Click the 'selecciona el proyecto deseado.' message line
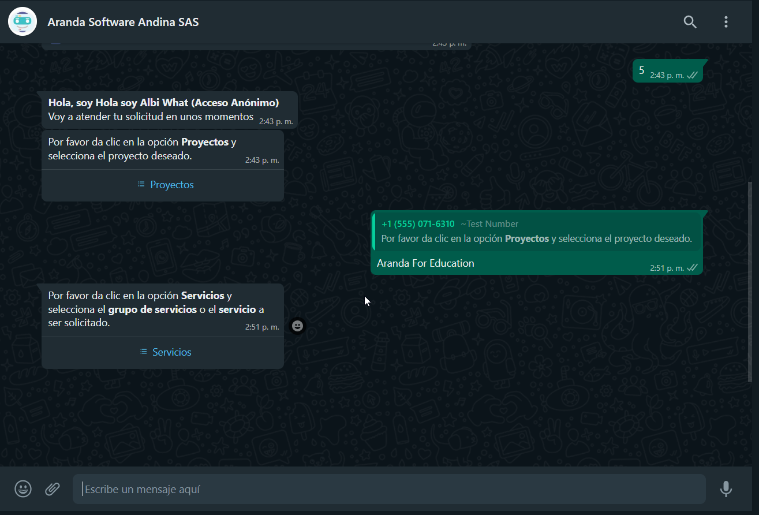 point(120,156)
